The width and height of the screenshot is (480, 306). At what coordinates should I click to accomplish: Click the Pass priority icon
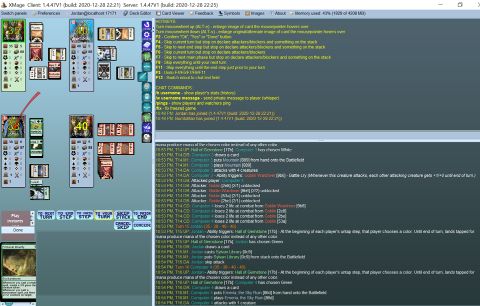(146, 138)
